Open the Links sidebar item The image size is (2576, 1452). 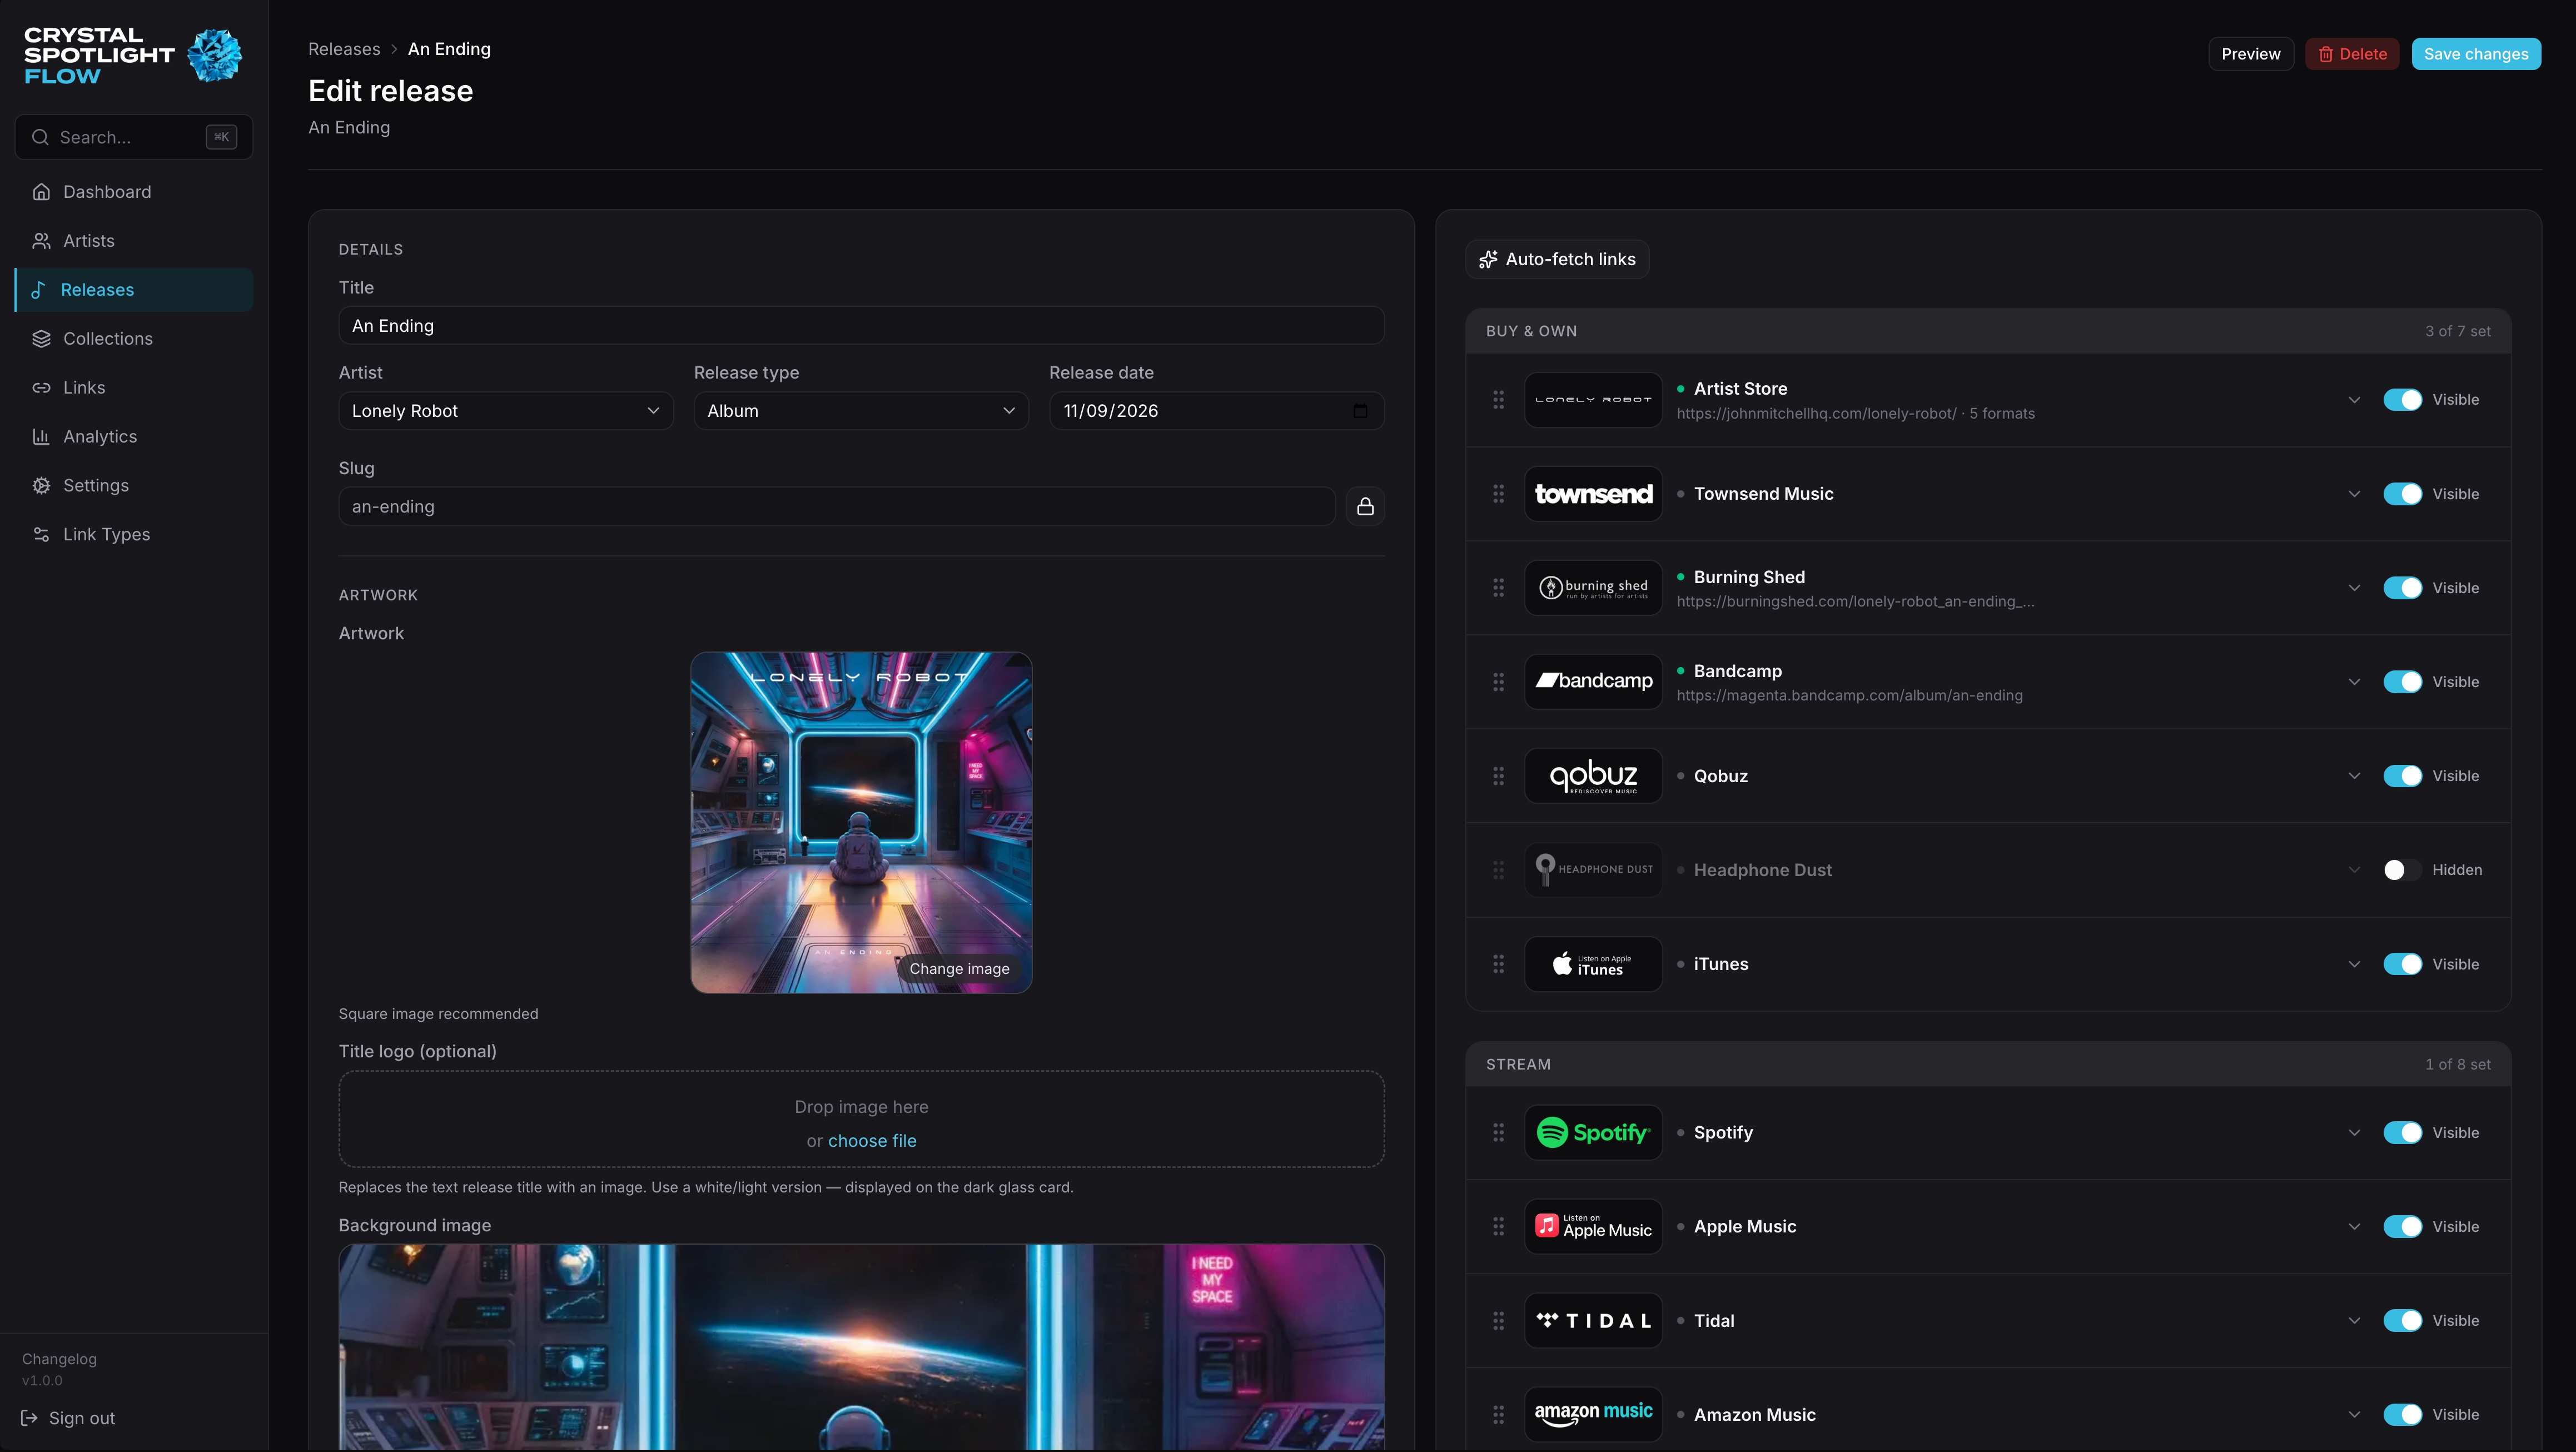pos(134,388)
